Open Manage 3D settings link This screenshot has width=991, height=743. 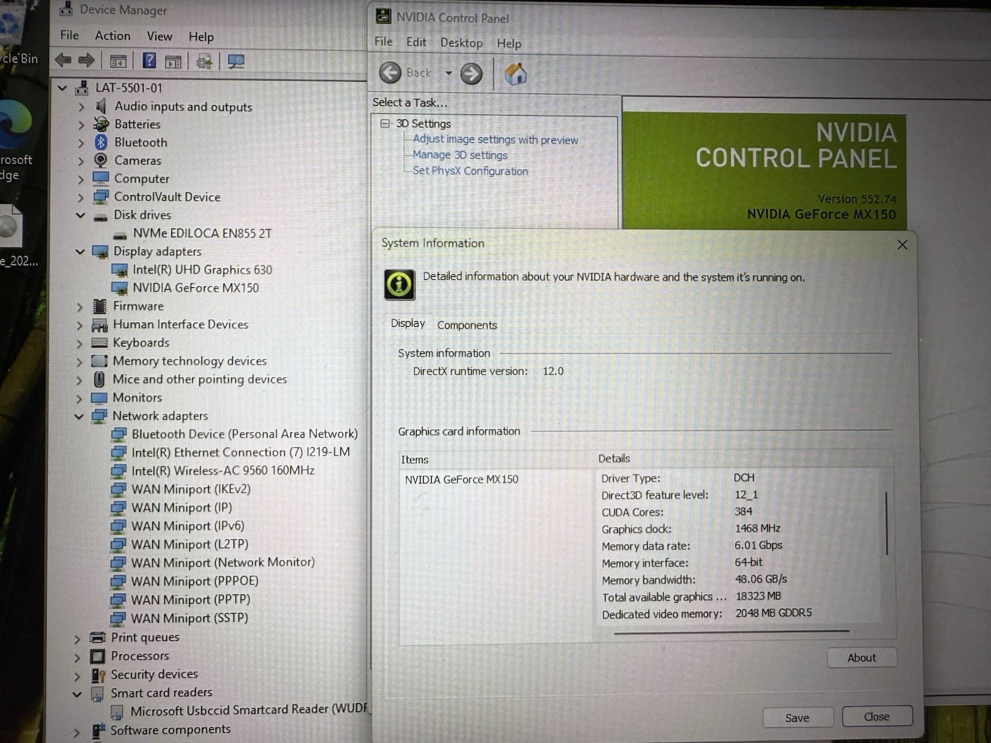pos(460,155)
